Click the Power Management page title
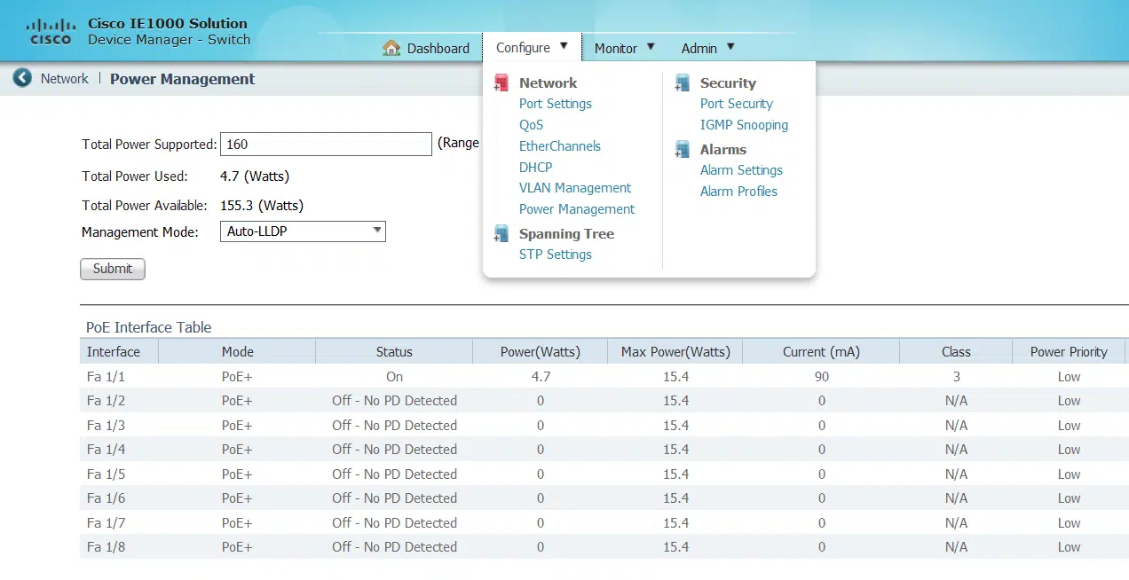The height and width of the screenshot is (580, 1129). tap(182, 79)
